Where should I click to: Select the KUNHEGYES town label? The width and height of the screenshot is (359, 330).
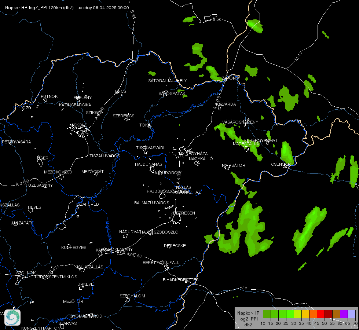(74, 247)
